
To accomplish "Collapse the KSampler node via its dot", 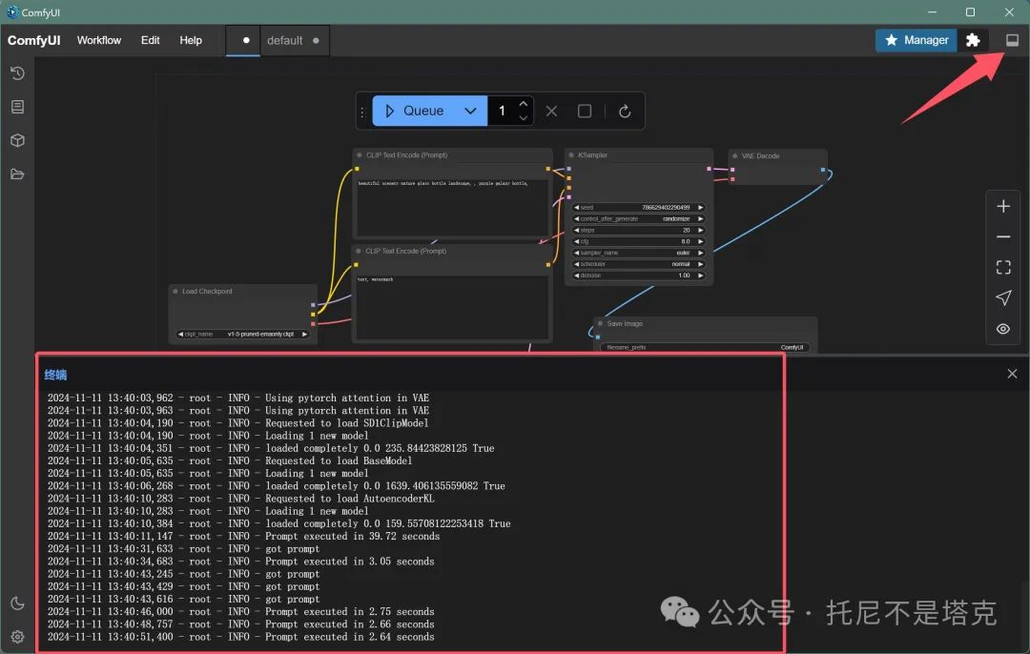I will pyautogui.click(x=571, y=155).
